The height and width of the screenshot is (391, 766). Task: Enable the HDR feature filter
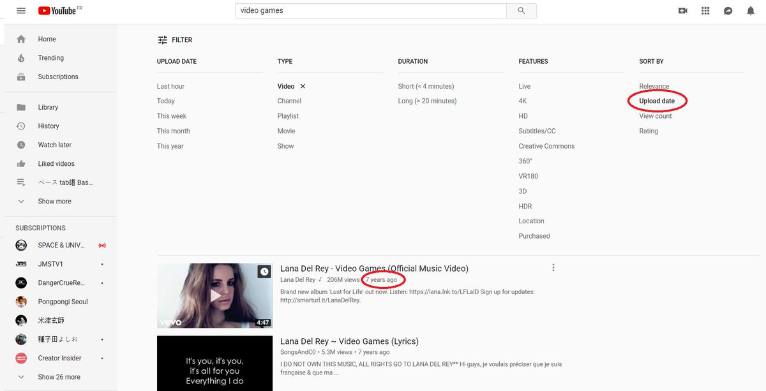525,206
